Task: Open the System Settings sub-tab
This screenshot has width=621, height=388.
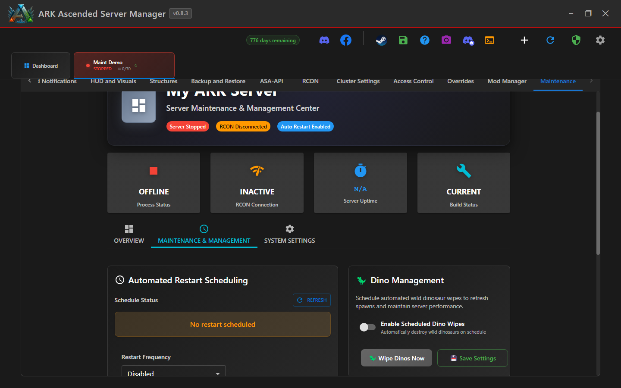Action: 290,234
